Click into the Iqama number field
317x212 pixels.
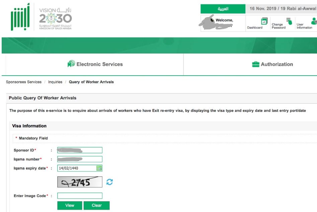coord(80,159)
